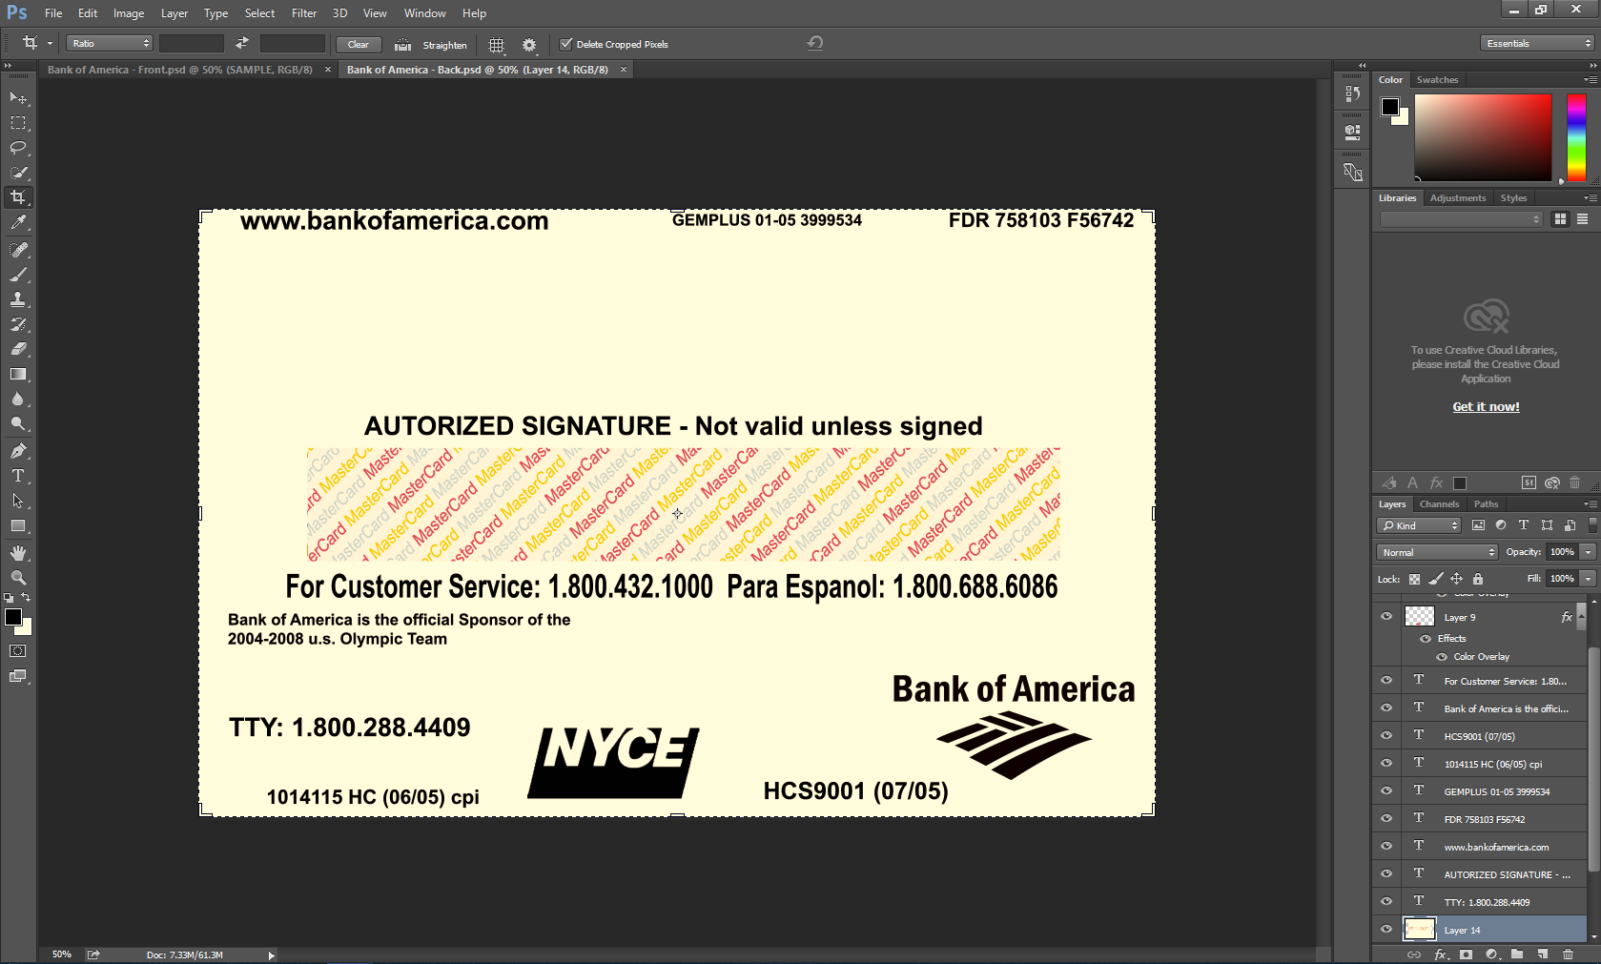Toggle Quick Mask mode
The image size is (1601, 964).
coord(18,651)
